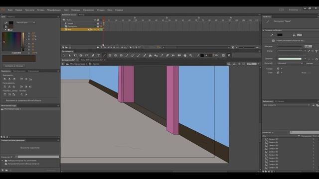Open the View menu
This screenshot has height=179, width=319.
[x=30, y=10]
